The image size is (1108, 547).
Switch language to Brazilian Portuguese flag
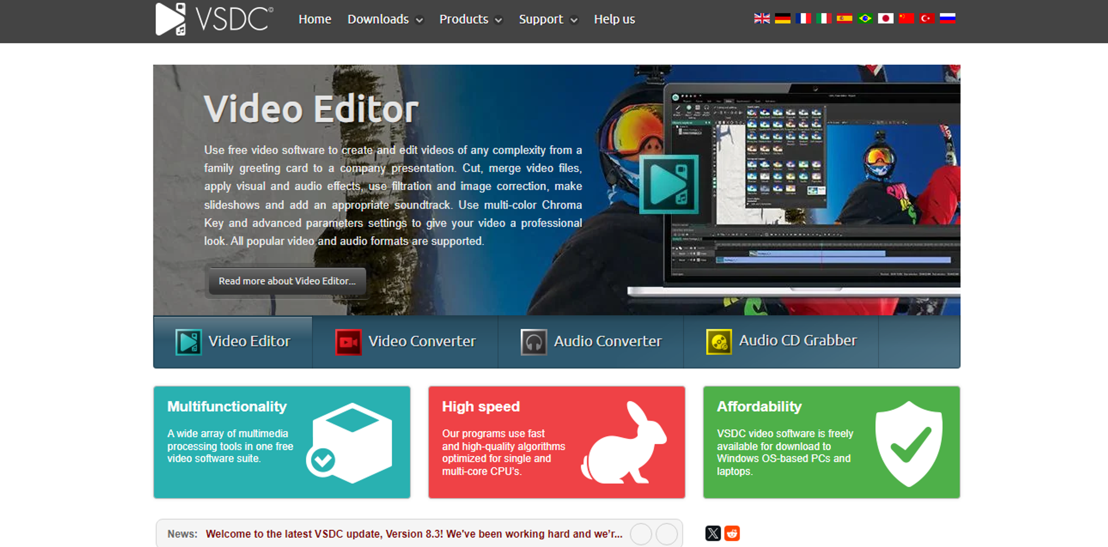(865, 18)
